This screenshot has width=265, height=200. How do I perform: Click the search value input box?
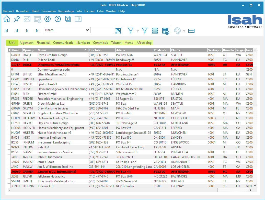pyautogui.click(x=102, y=30)
